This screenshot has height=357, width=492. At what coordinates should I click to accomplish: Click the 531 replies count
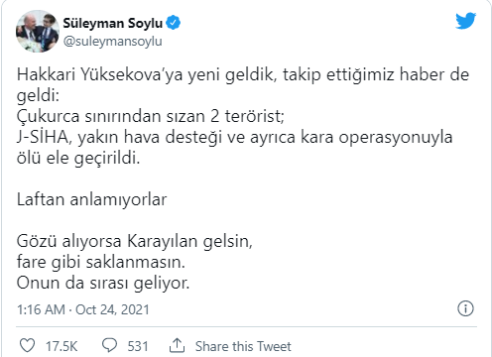coord(138,346)
